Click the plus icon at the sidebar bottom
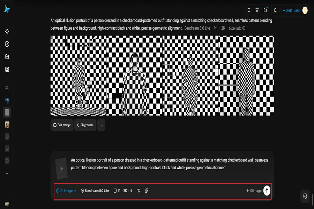Screen dimensions: 314x209 click(7, 194)
